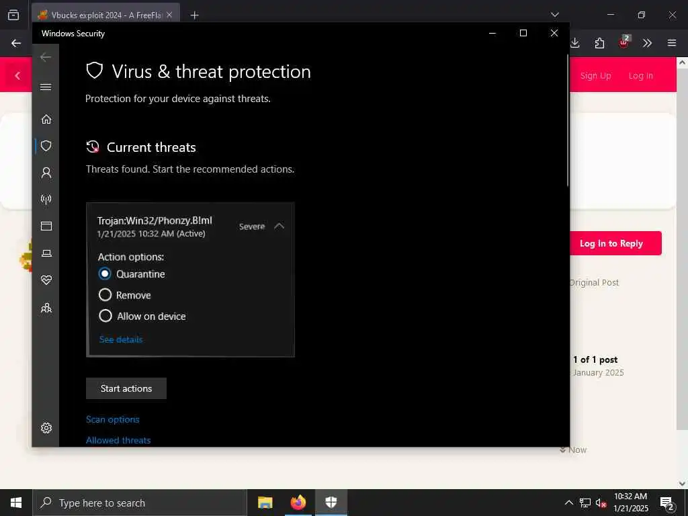Click uBlock Origin extension icon

624,42
